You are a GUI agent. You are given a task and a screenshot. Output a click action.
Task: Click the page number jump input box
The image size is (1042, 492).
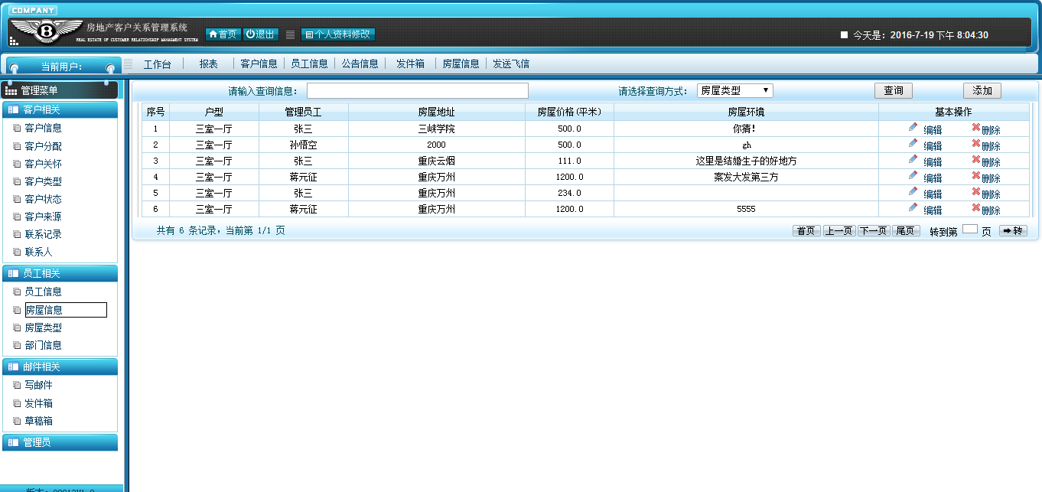[969, 229]
